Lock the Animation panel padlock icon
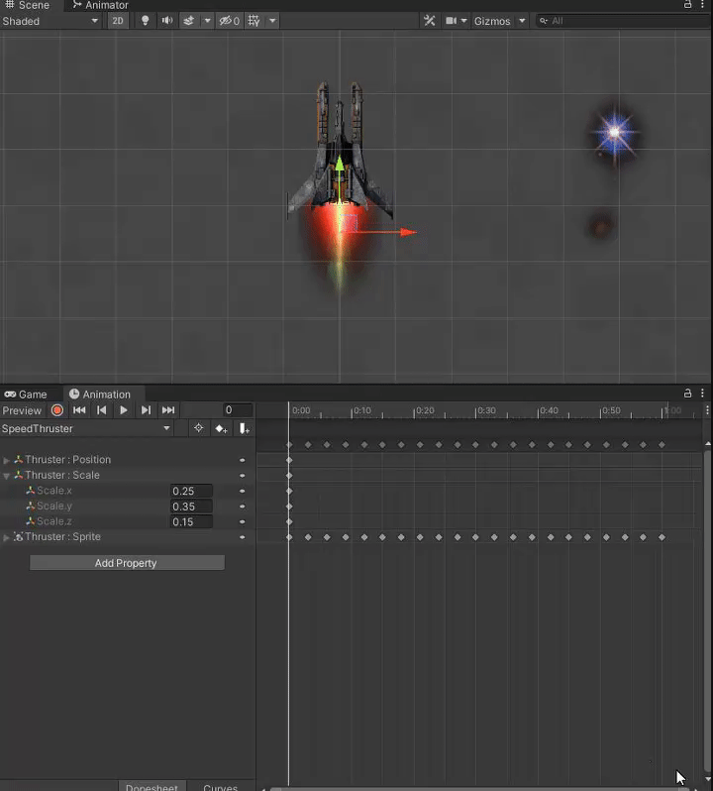The height and width of the screenshot is (791, 713). [x=688, y=393]
